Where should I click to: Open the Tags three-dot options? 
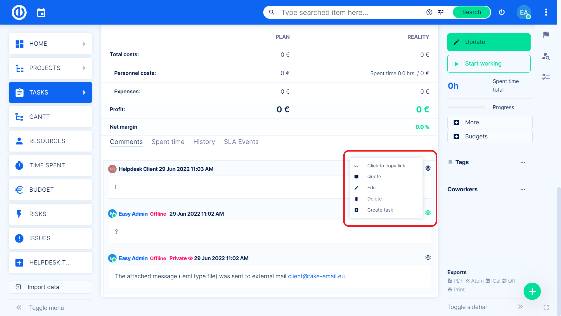point(523,162)
